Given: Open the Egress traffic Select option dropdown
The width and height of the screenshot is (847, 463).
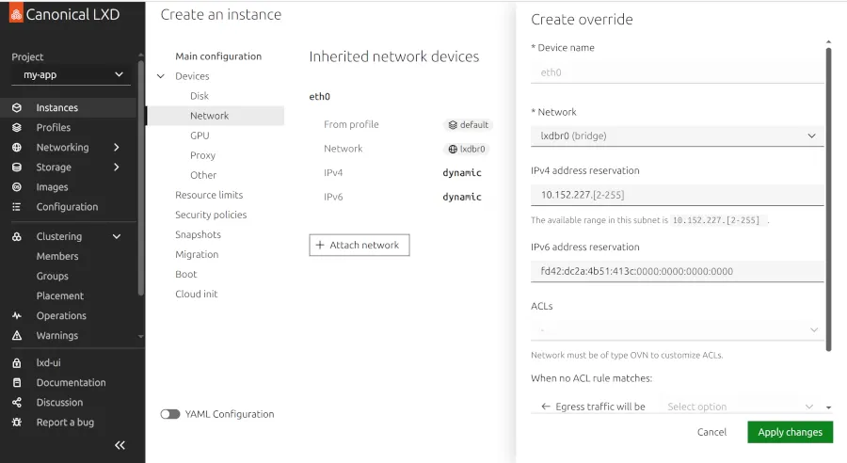Looking at the screenshot, I should pyautogui.click(x=740, y=407).
